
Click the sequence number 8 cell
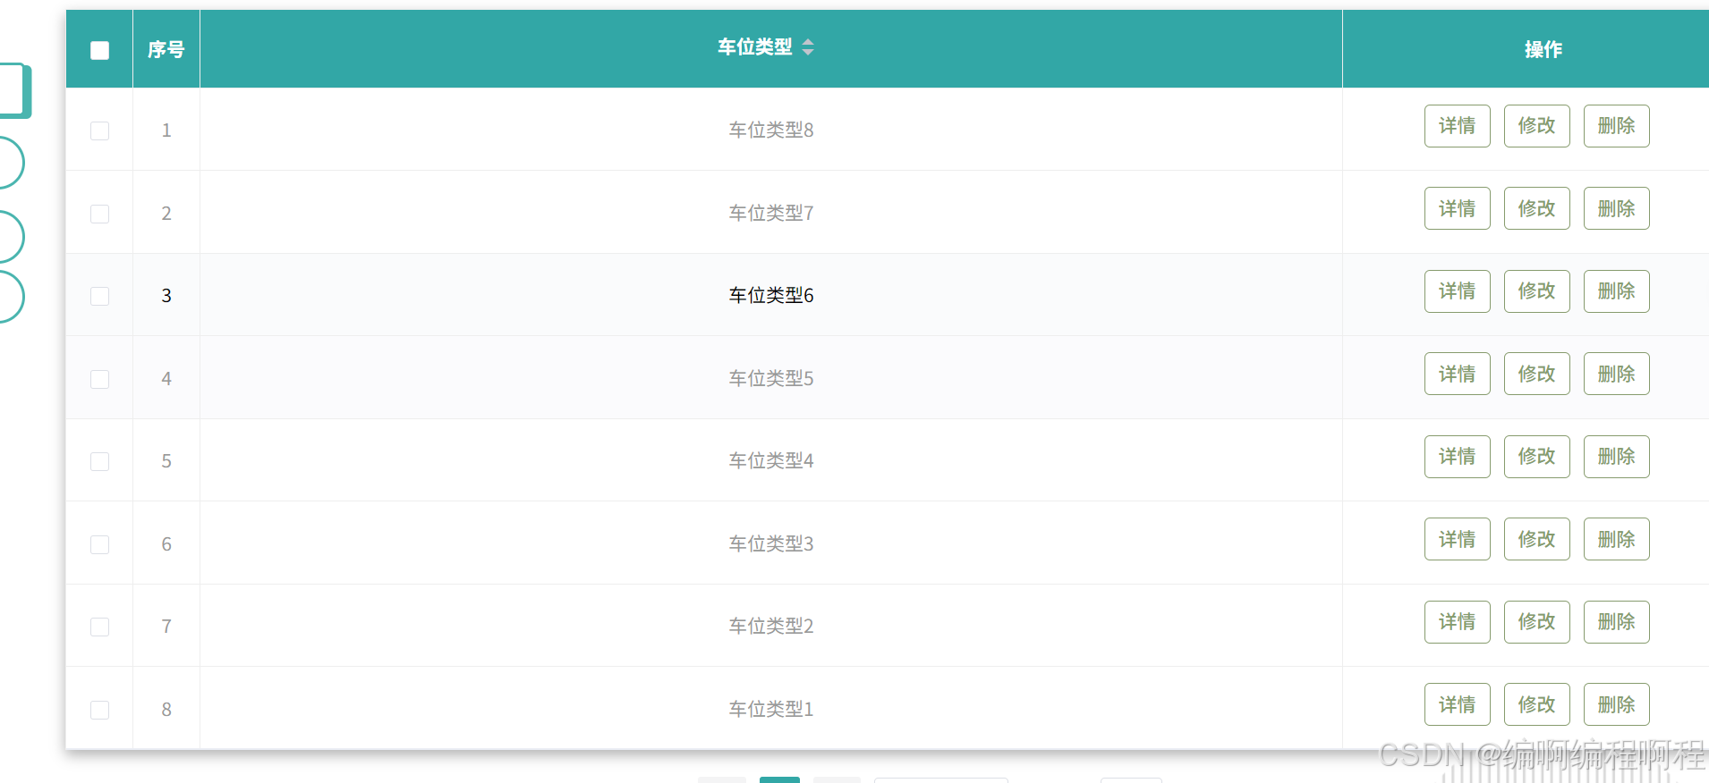[166, 710]
